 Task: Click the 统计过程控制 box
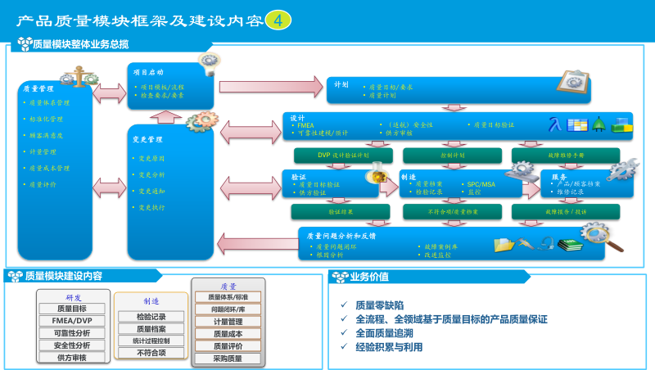pyautogui.click(x=151, y=341)
